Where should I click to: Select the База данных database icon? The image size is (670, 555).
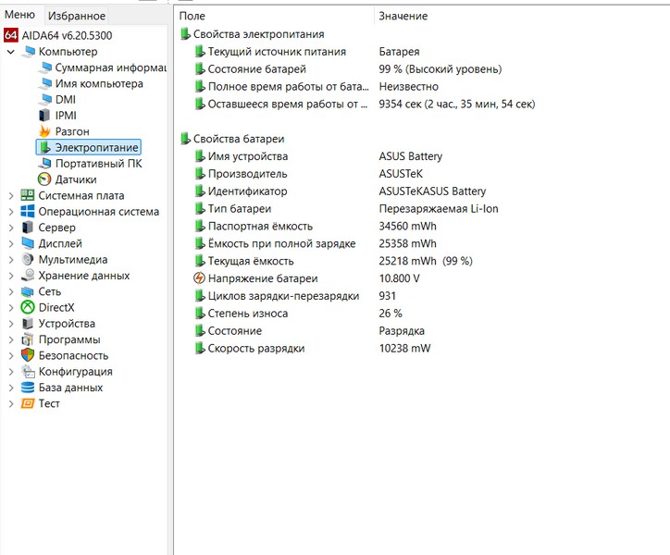click(28, 388)
